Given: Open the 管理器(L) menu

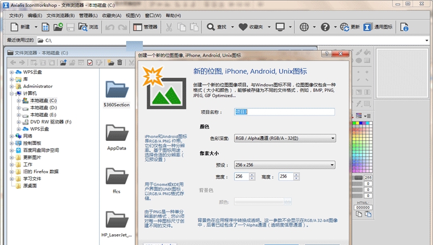Looking at the screenshot, I should (88, 16).
